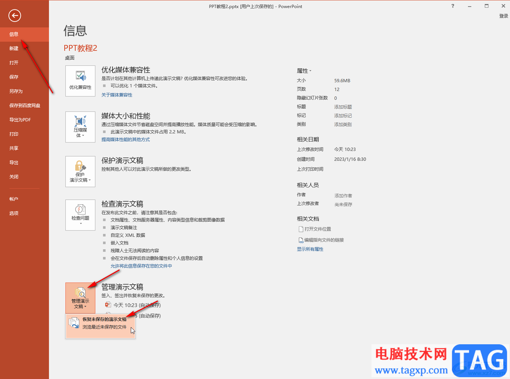Viewport: 510px width, 379px height.
Task: Open the 打开 page
Action: click(x=24, y=63)
